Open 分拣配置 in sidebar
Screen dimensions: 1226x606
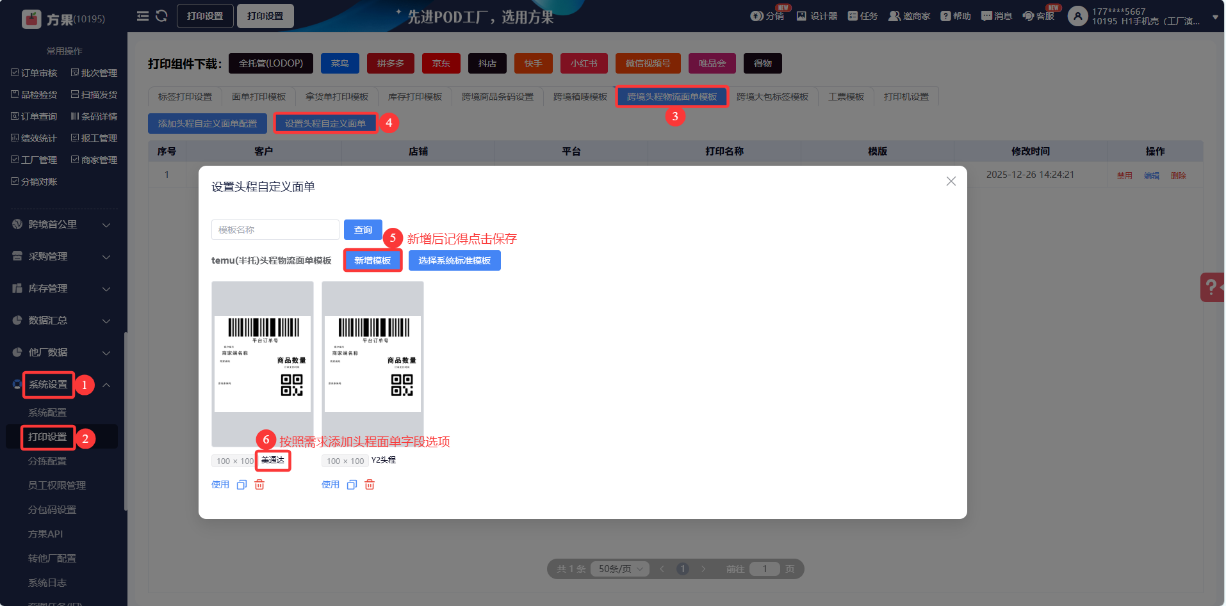47,461
